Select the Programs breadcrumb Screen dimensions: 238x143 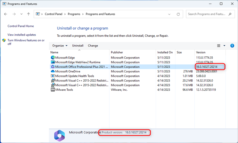74,14
